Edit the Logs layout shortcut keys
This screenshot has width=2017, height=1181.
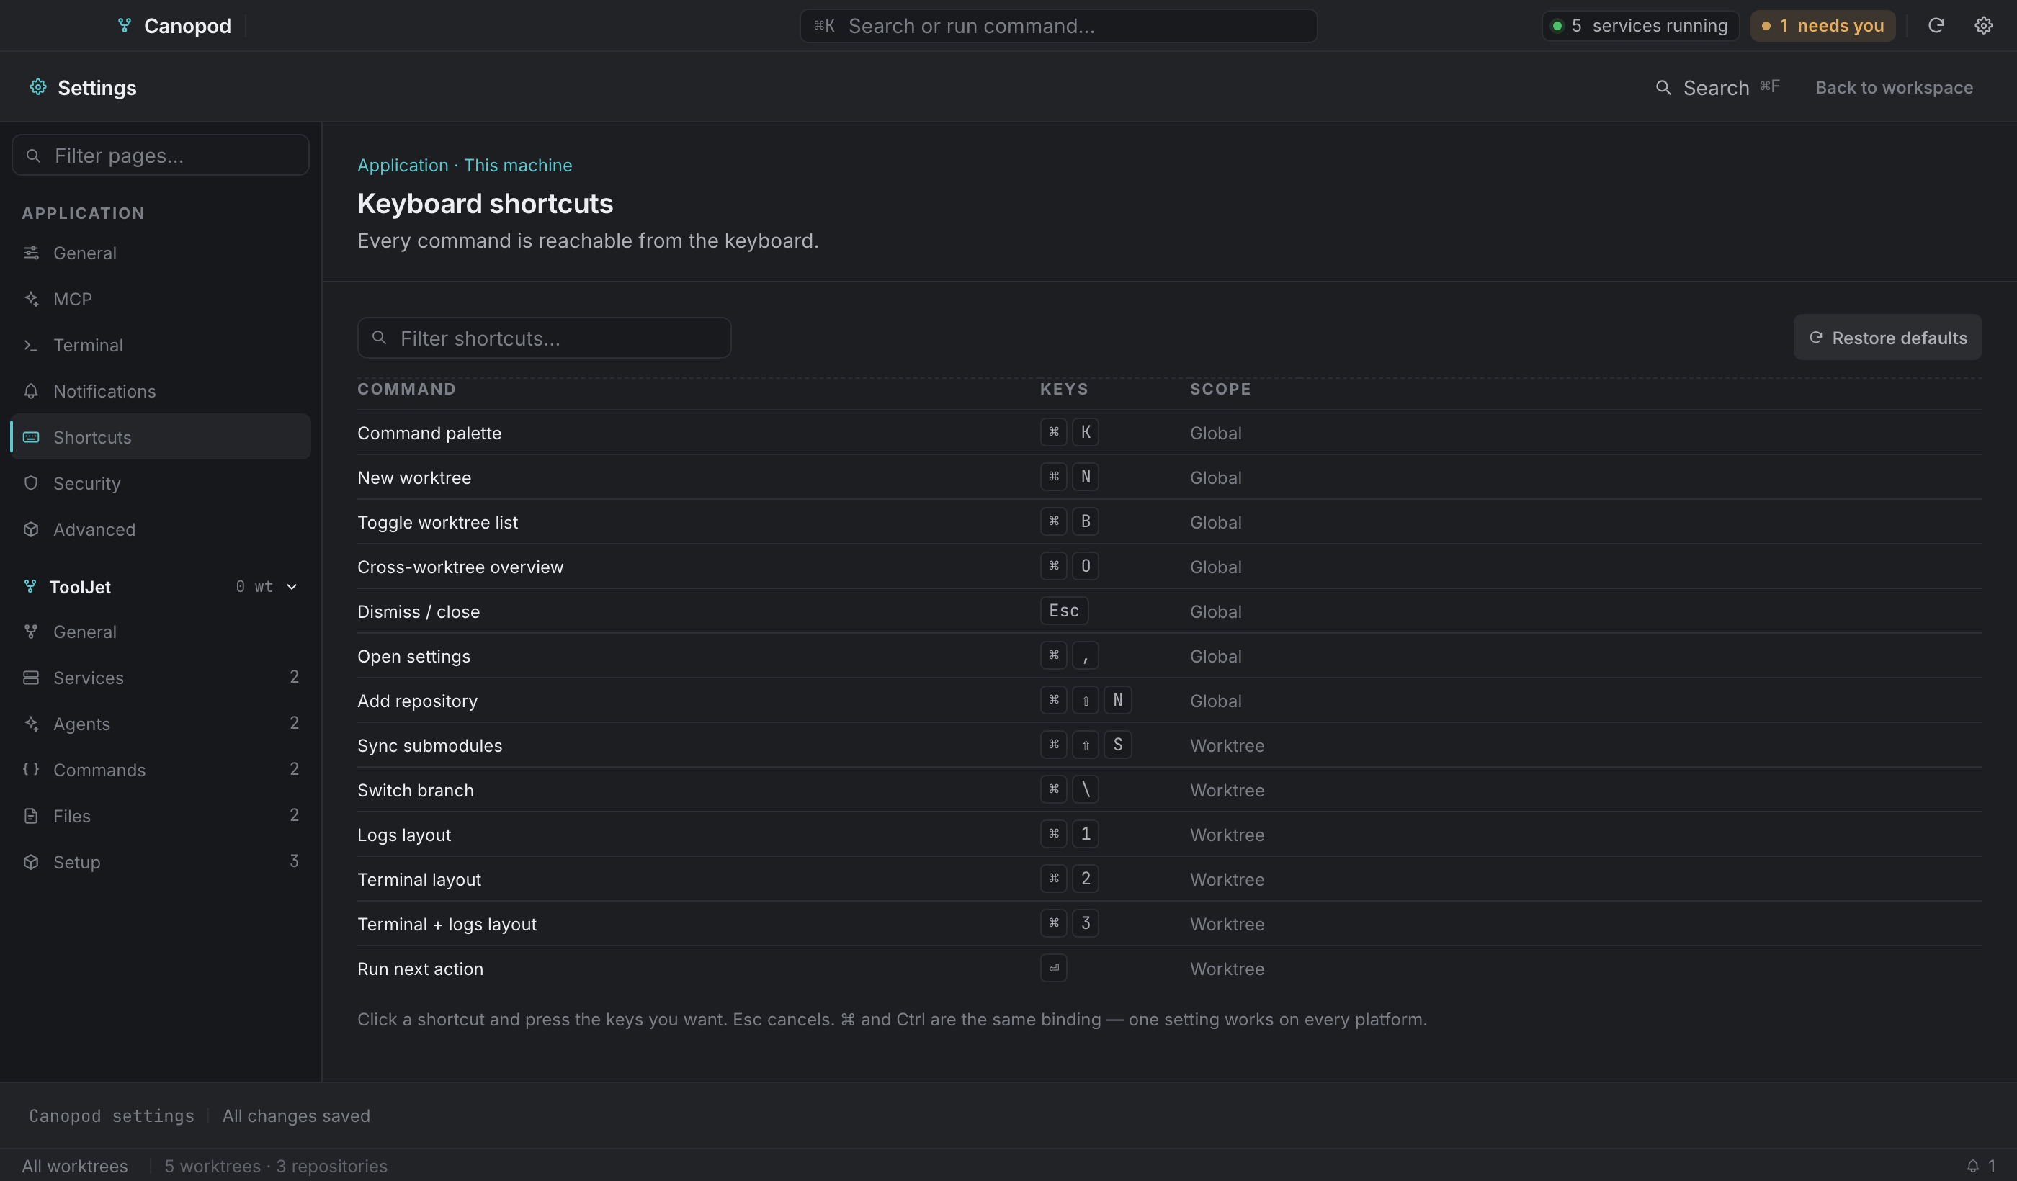pos(1068,834)
